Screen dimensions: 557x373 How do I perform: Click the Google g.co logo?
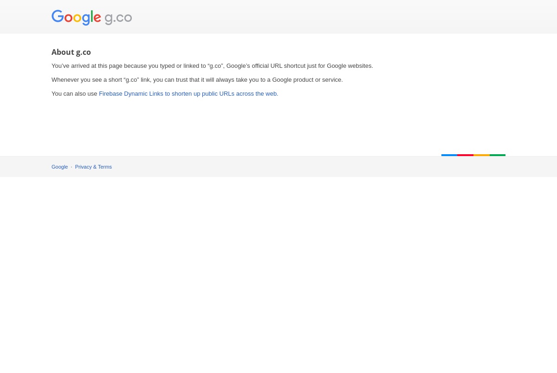click(92, 18)
